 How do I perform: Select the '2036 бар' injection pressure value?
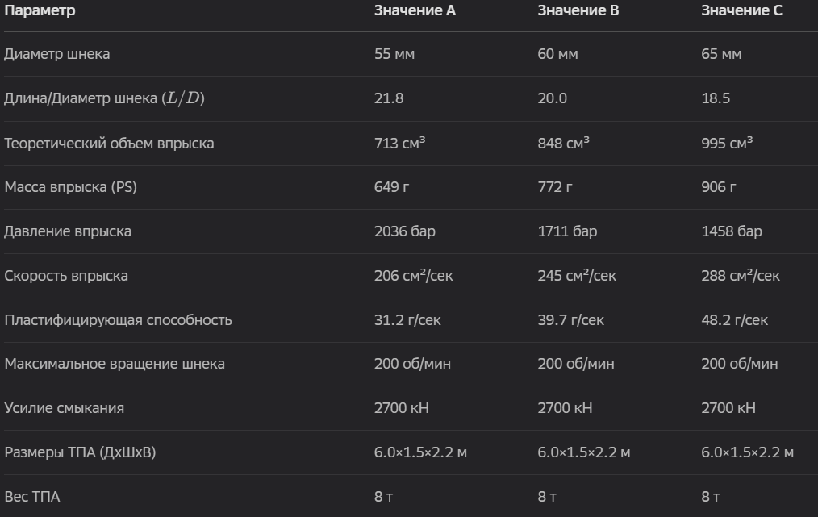404,231
